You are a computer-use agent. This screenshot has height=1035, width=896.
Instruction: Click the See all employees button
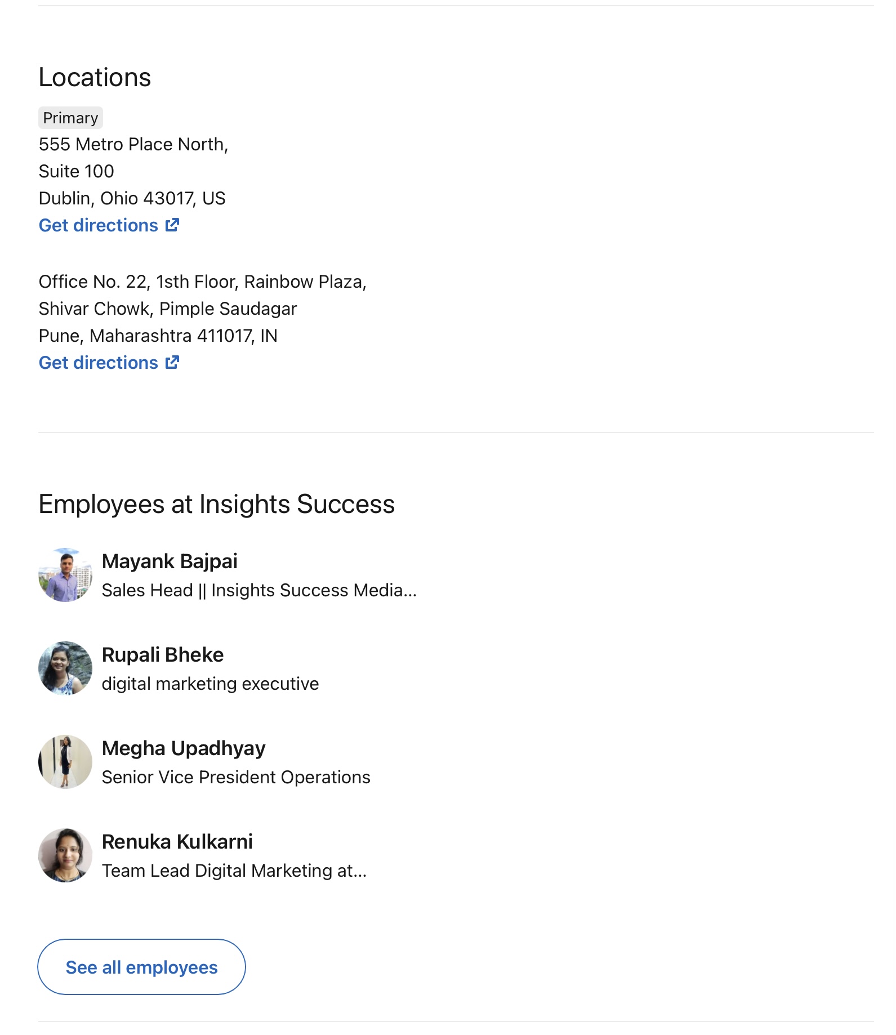[x=141, y=967]
